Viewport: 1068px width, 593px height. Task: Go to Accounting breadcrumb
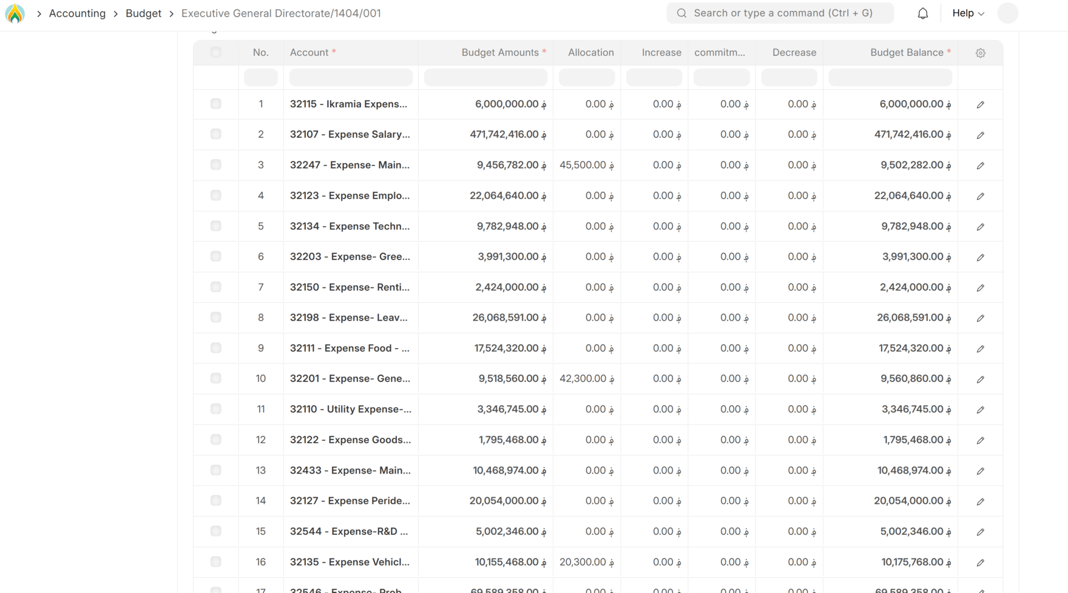click(77, 13)
